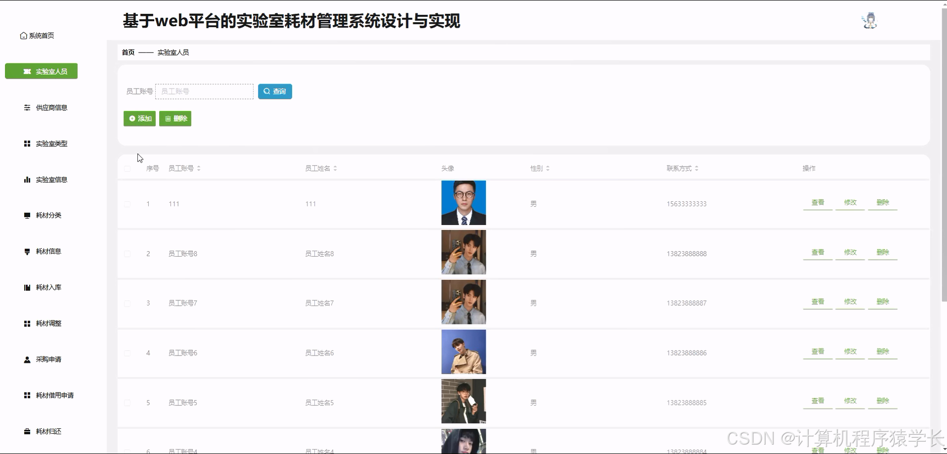Check the row for 员工账号8
This screenshot has height=454, width=947.
pyautogui.click(x=127, y=254)
